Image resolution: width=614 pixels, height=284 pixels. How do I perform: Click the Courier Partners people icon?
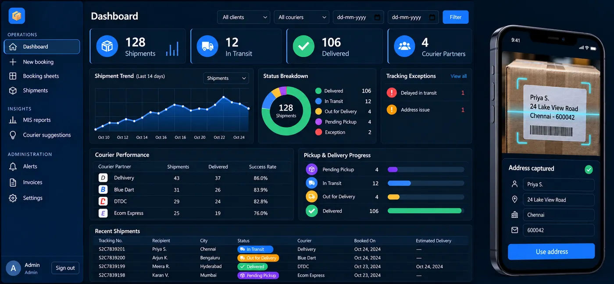[x=404, y=46]
